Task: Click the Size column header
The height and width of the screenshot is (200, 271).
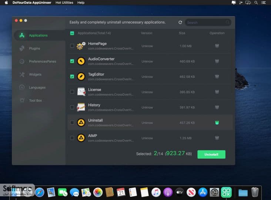Action: [x=182, y=33]
